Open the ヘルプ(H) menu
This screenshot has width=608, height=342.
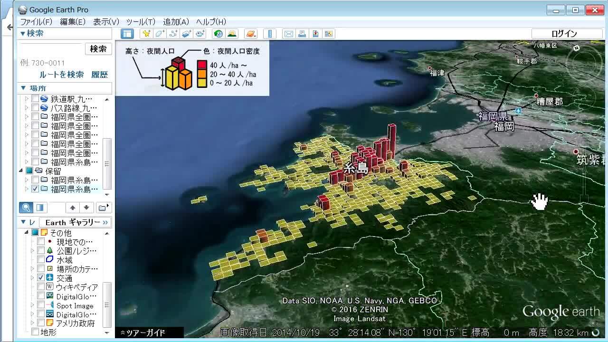(x=211, y=22)
